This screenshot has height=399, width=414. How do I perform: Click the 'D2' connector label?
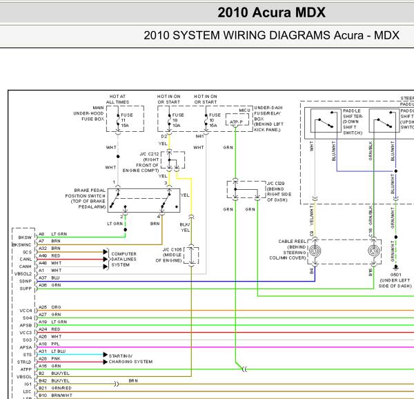pos(164,136)
